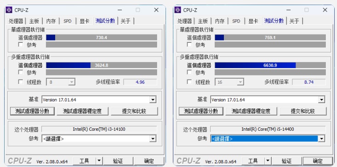Image resolution: width=337 pixels, height=167 pixels.
Task: Enable multi-thread 參考 checkbox in left window
Action: 21,72
